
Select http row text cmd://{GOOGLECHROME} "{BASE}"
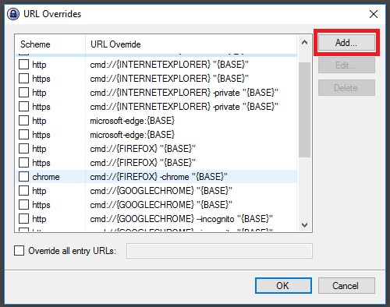161,191
